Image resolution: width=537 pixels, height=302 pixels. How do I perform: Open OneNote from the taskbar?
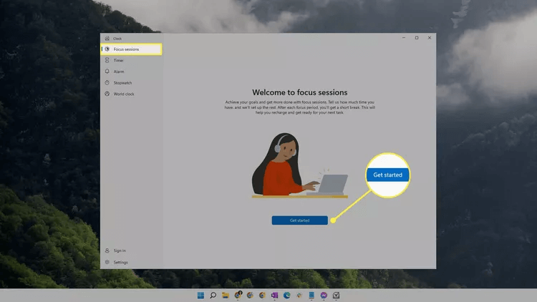coord(275,295)
